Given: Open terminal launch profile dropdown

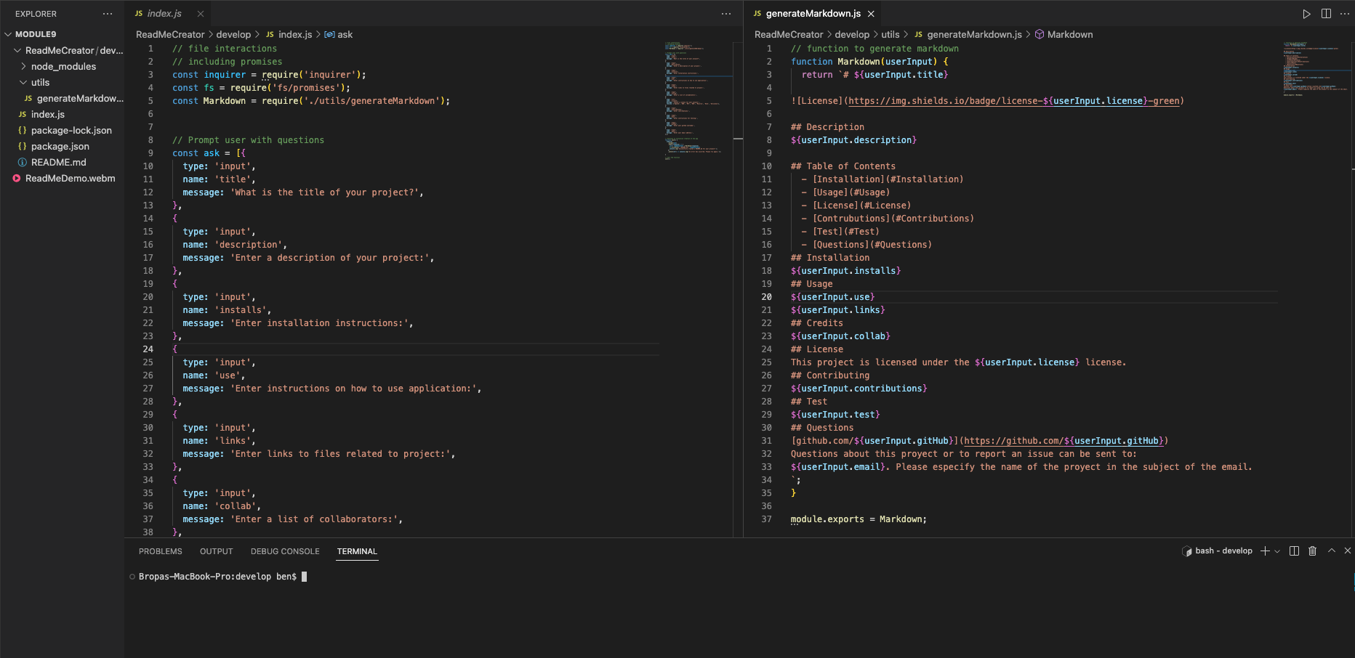Looking at the screenshot, I should [1277, 551].
